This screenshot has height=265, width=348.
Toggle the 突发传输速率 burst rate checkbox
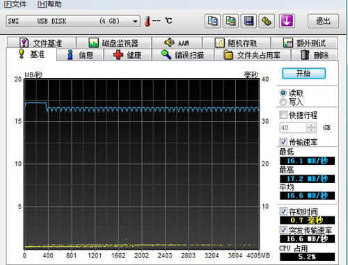point(283,230)
